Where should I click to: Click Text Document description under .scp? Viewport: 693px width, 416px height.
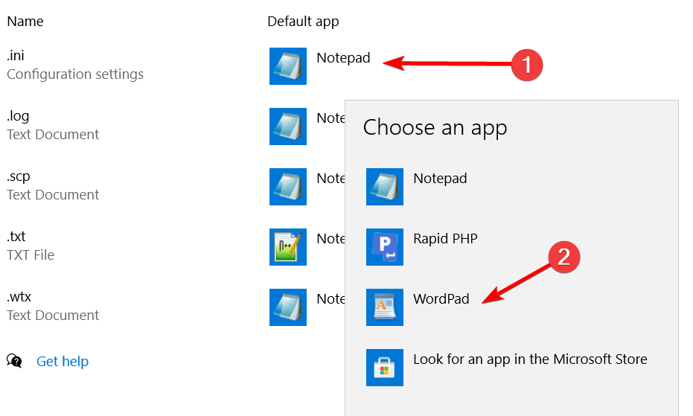[53, 195]
